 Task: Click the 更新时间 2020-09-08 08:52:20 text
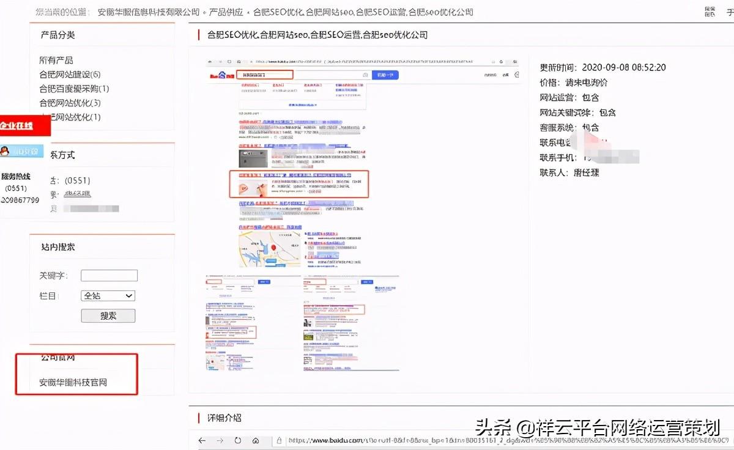click(602, 67)
